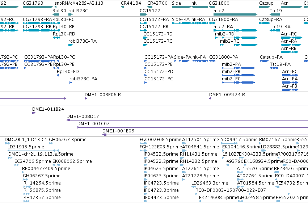Open transcript CG31800-RA
The height and width of the screenshot is (203, 308).
click(224, 20)
